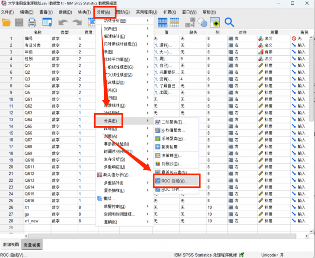Click the Save floppy disk icon

(x=19, y=22)
